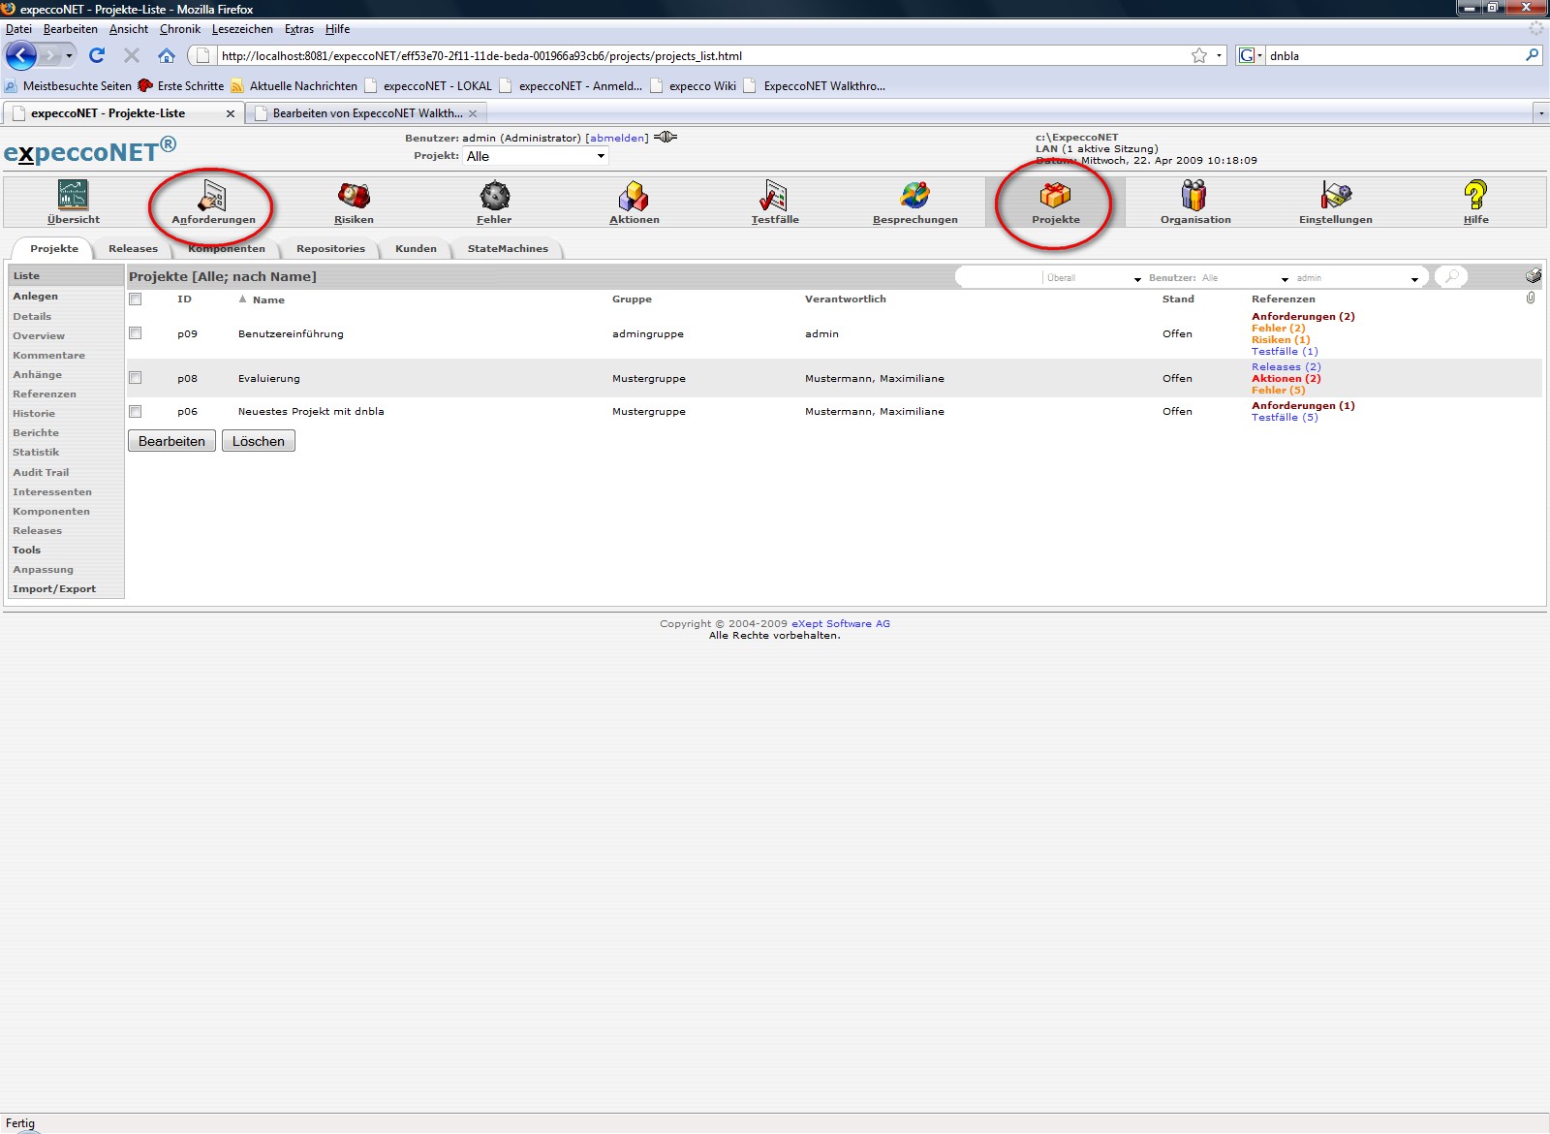This screenshot has height=1134, width=1550.
Task: Click the Fehler mine icon
Action: click(x=494, y=196)
